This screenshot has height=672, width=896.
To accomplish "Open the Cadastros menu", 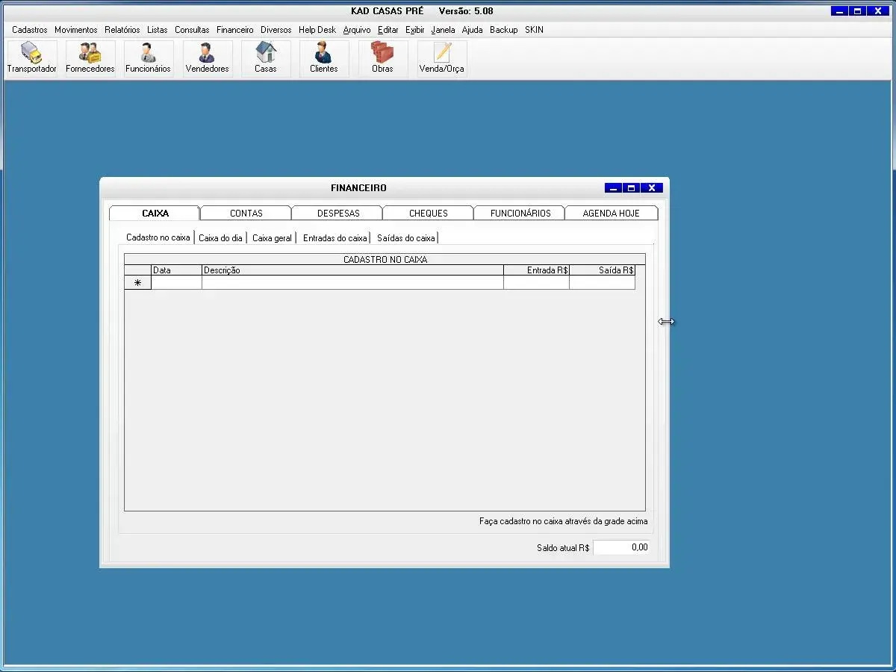I will [30, 30].
